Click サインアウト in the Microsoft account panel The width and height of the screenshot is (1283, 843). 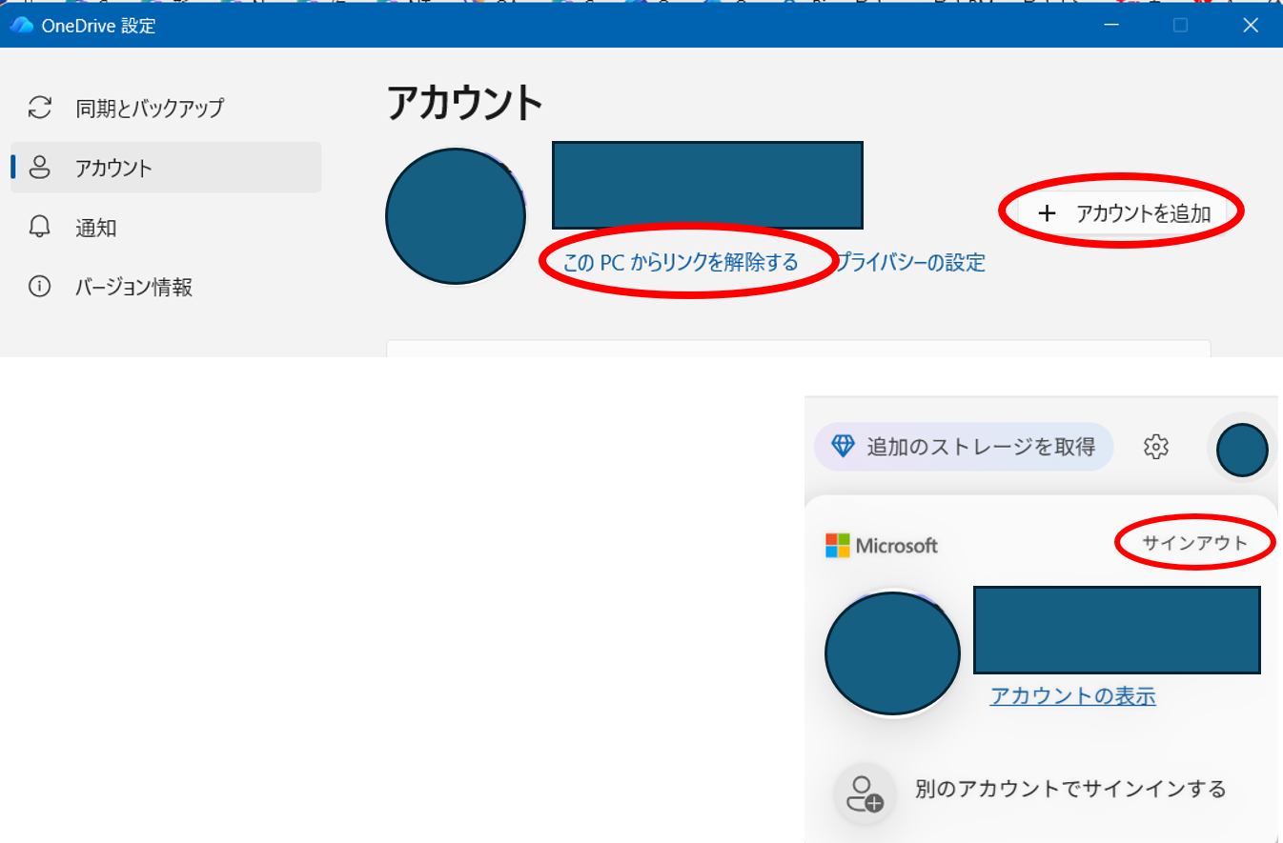[1195, 543]
